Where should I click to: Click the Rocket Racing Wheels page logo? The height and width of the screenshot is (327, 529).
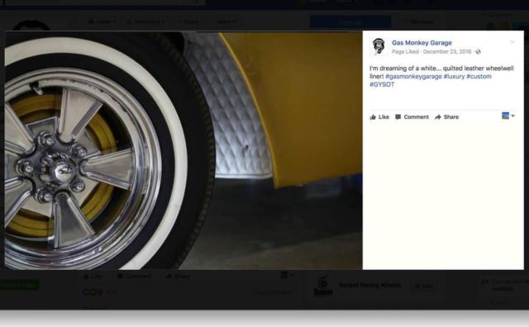(x=323, y=286)
